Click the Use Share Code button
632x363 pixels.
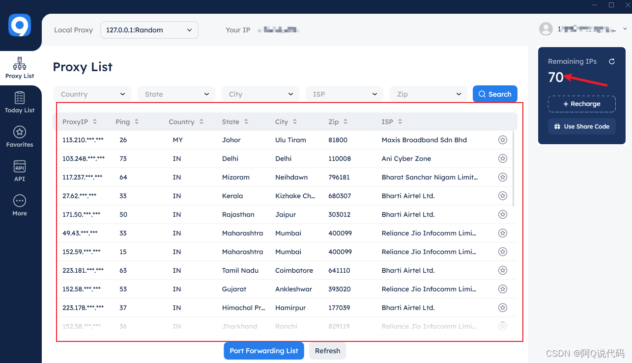(x=582, y=127)
